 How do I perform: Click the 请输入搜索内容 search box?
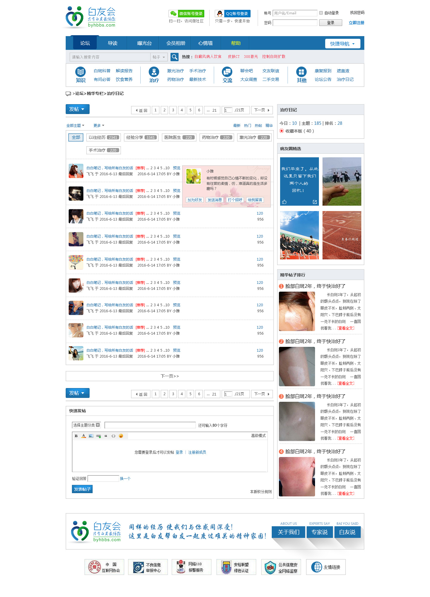coord(110,57)
